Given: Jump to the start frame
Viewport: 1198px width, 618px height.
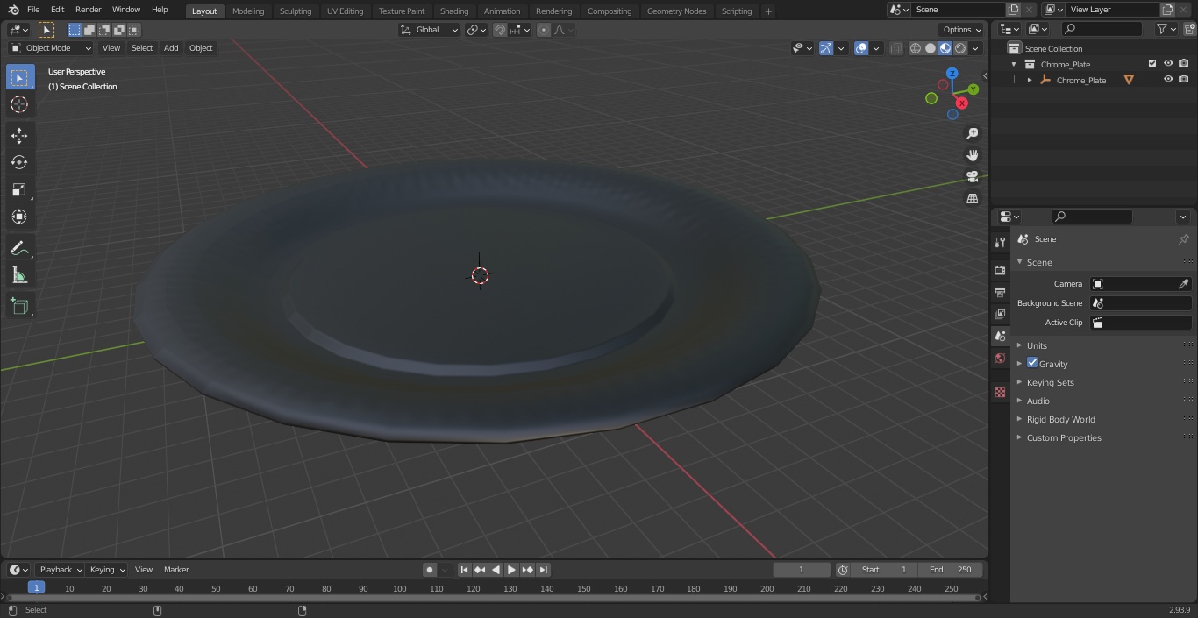Looking at the screenshot, I should [x=465, y=570].
